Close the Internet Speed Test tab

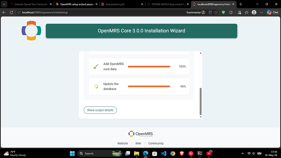[x=51, y=4]
